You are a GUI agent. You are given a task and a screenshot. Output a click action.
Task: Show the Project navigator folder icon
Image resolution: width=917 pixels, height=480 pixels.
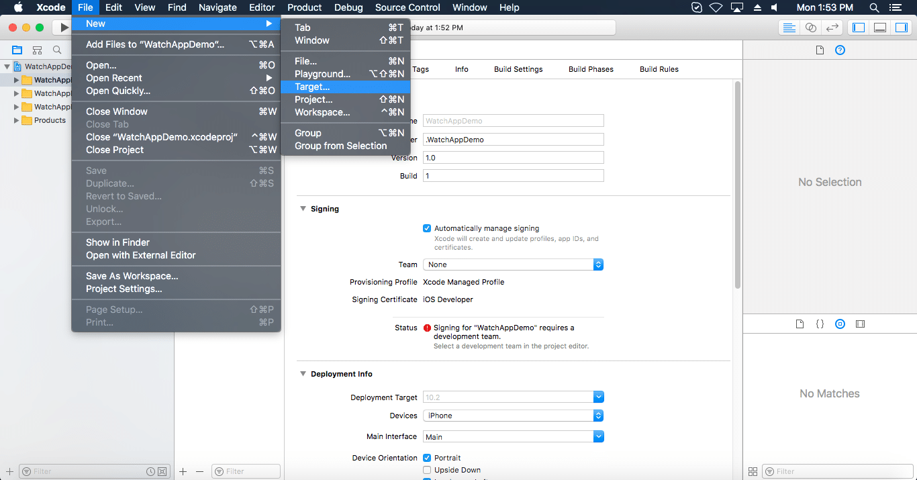[17, 50]
